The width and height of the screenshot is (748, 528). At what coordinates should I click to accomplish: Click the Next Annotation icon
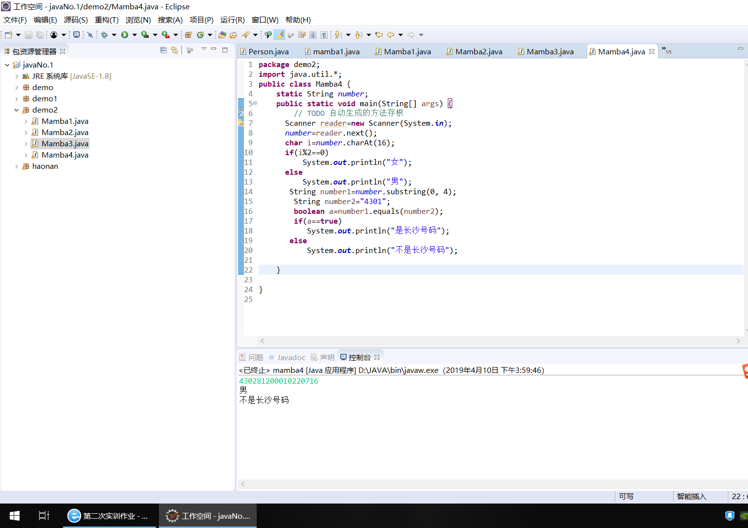(x=338, y=35)
